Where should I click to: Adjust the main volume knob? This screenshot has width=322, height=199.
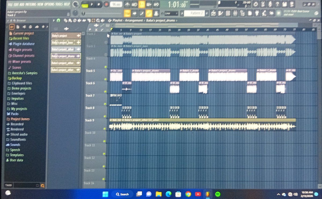pos(75,4)
